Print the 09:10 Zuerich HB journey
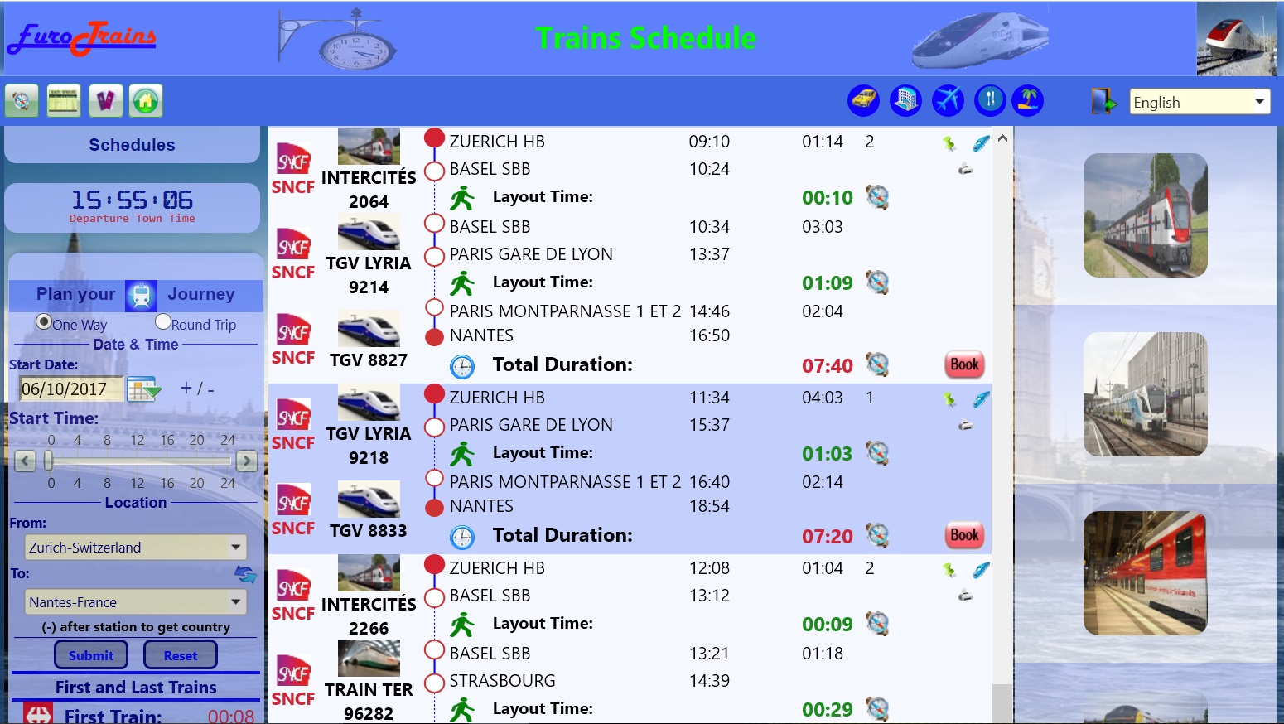This screenshot has width=1284, height=724. pyautogui.click(x=965, y=170)
